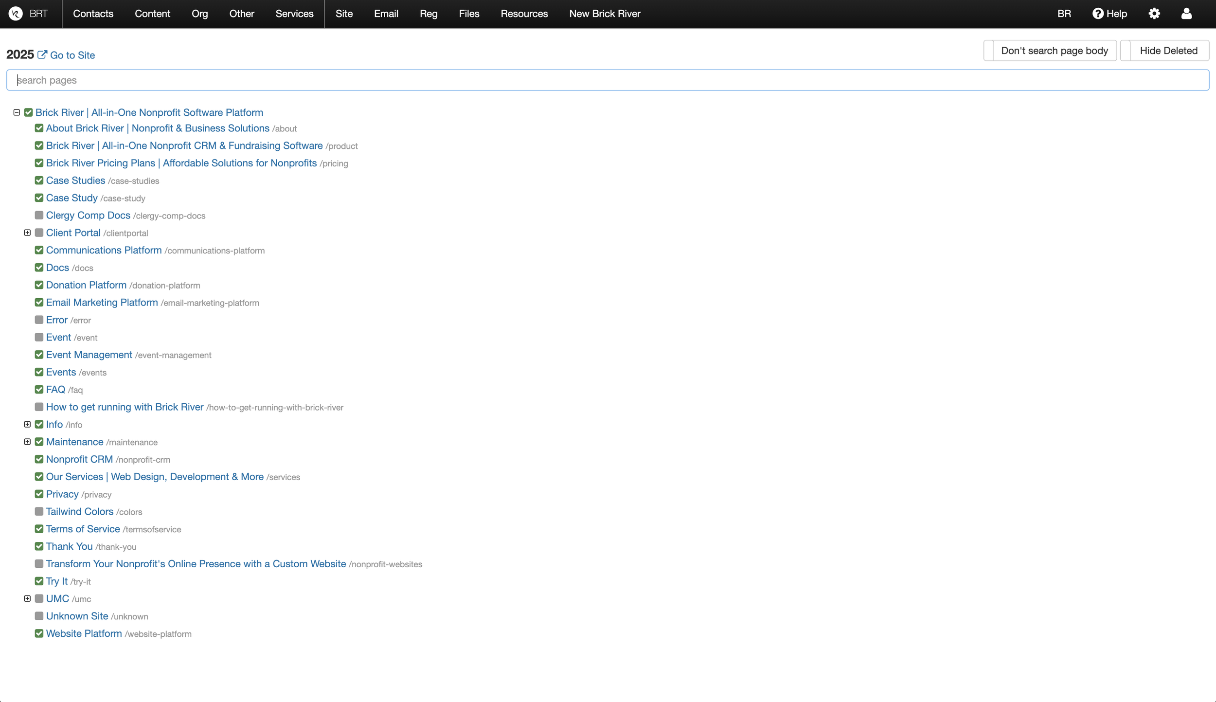Viewport: 1216px width, 702px height.
Task: Toggle the Hide Deleted checkbox
Action: pyautogui.click(x=1126, y=51)
